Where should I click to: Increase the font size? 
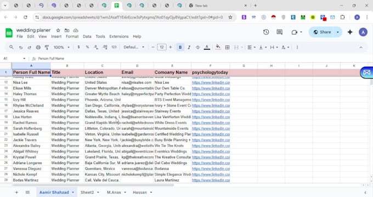coord(171,47)
